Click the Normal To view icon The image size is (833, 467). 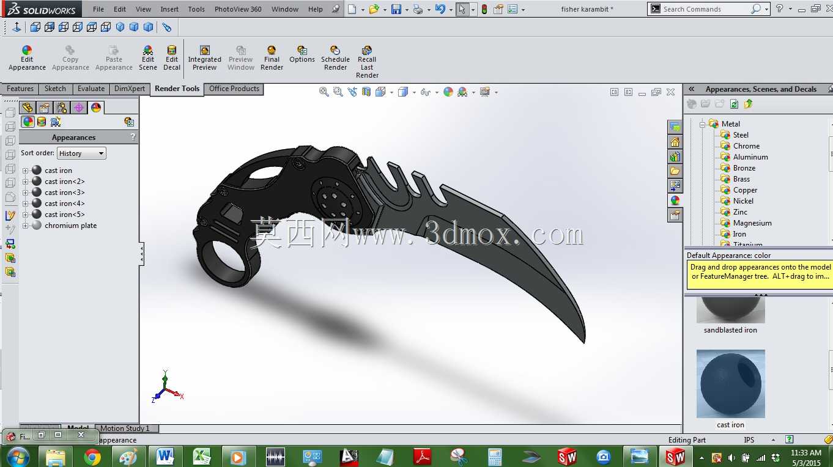17,28
